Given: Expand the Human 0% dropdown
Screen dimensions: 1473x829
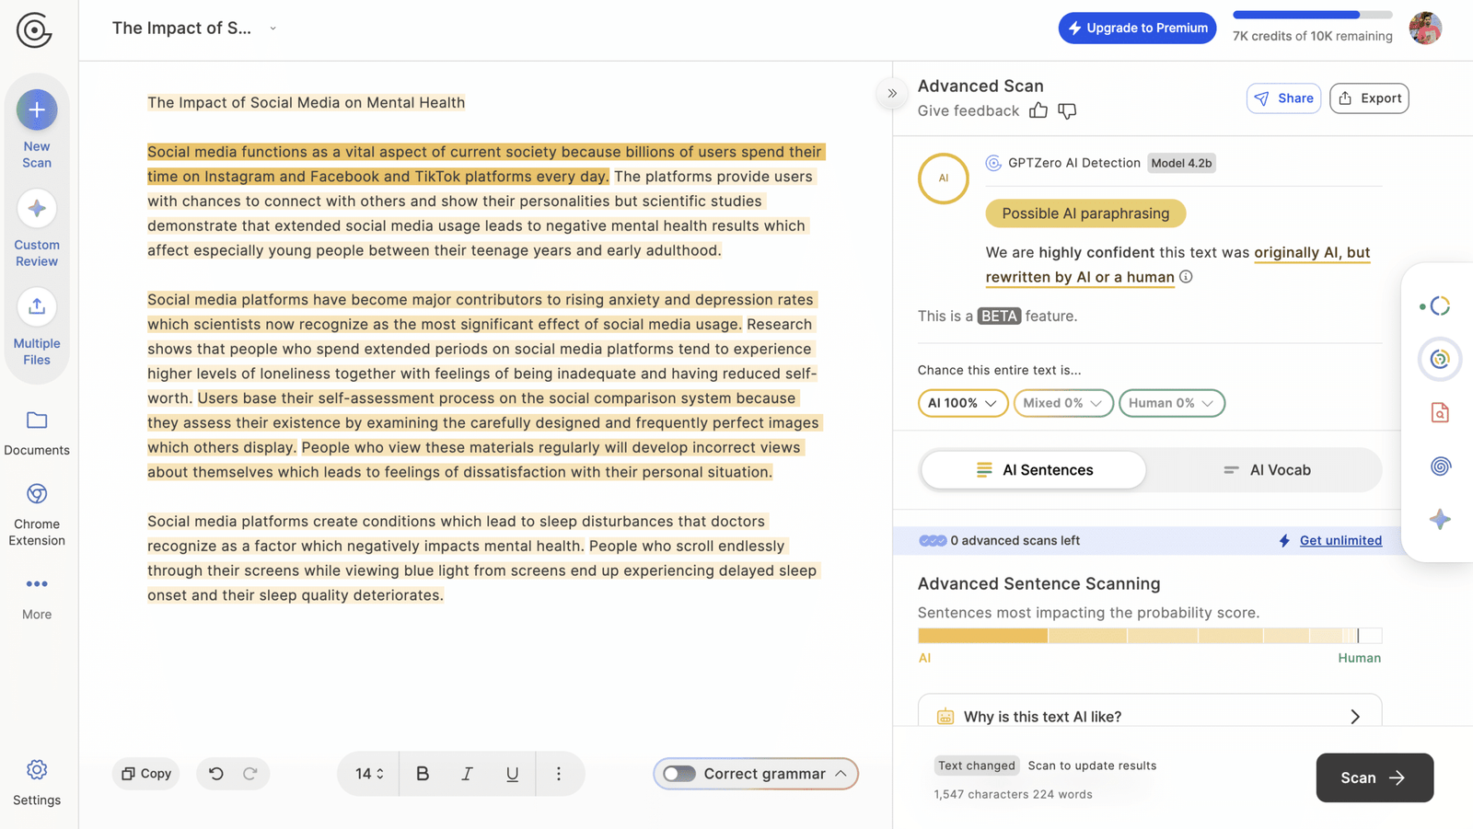Looking at the screenshot, I should [1171, 403].
